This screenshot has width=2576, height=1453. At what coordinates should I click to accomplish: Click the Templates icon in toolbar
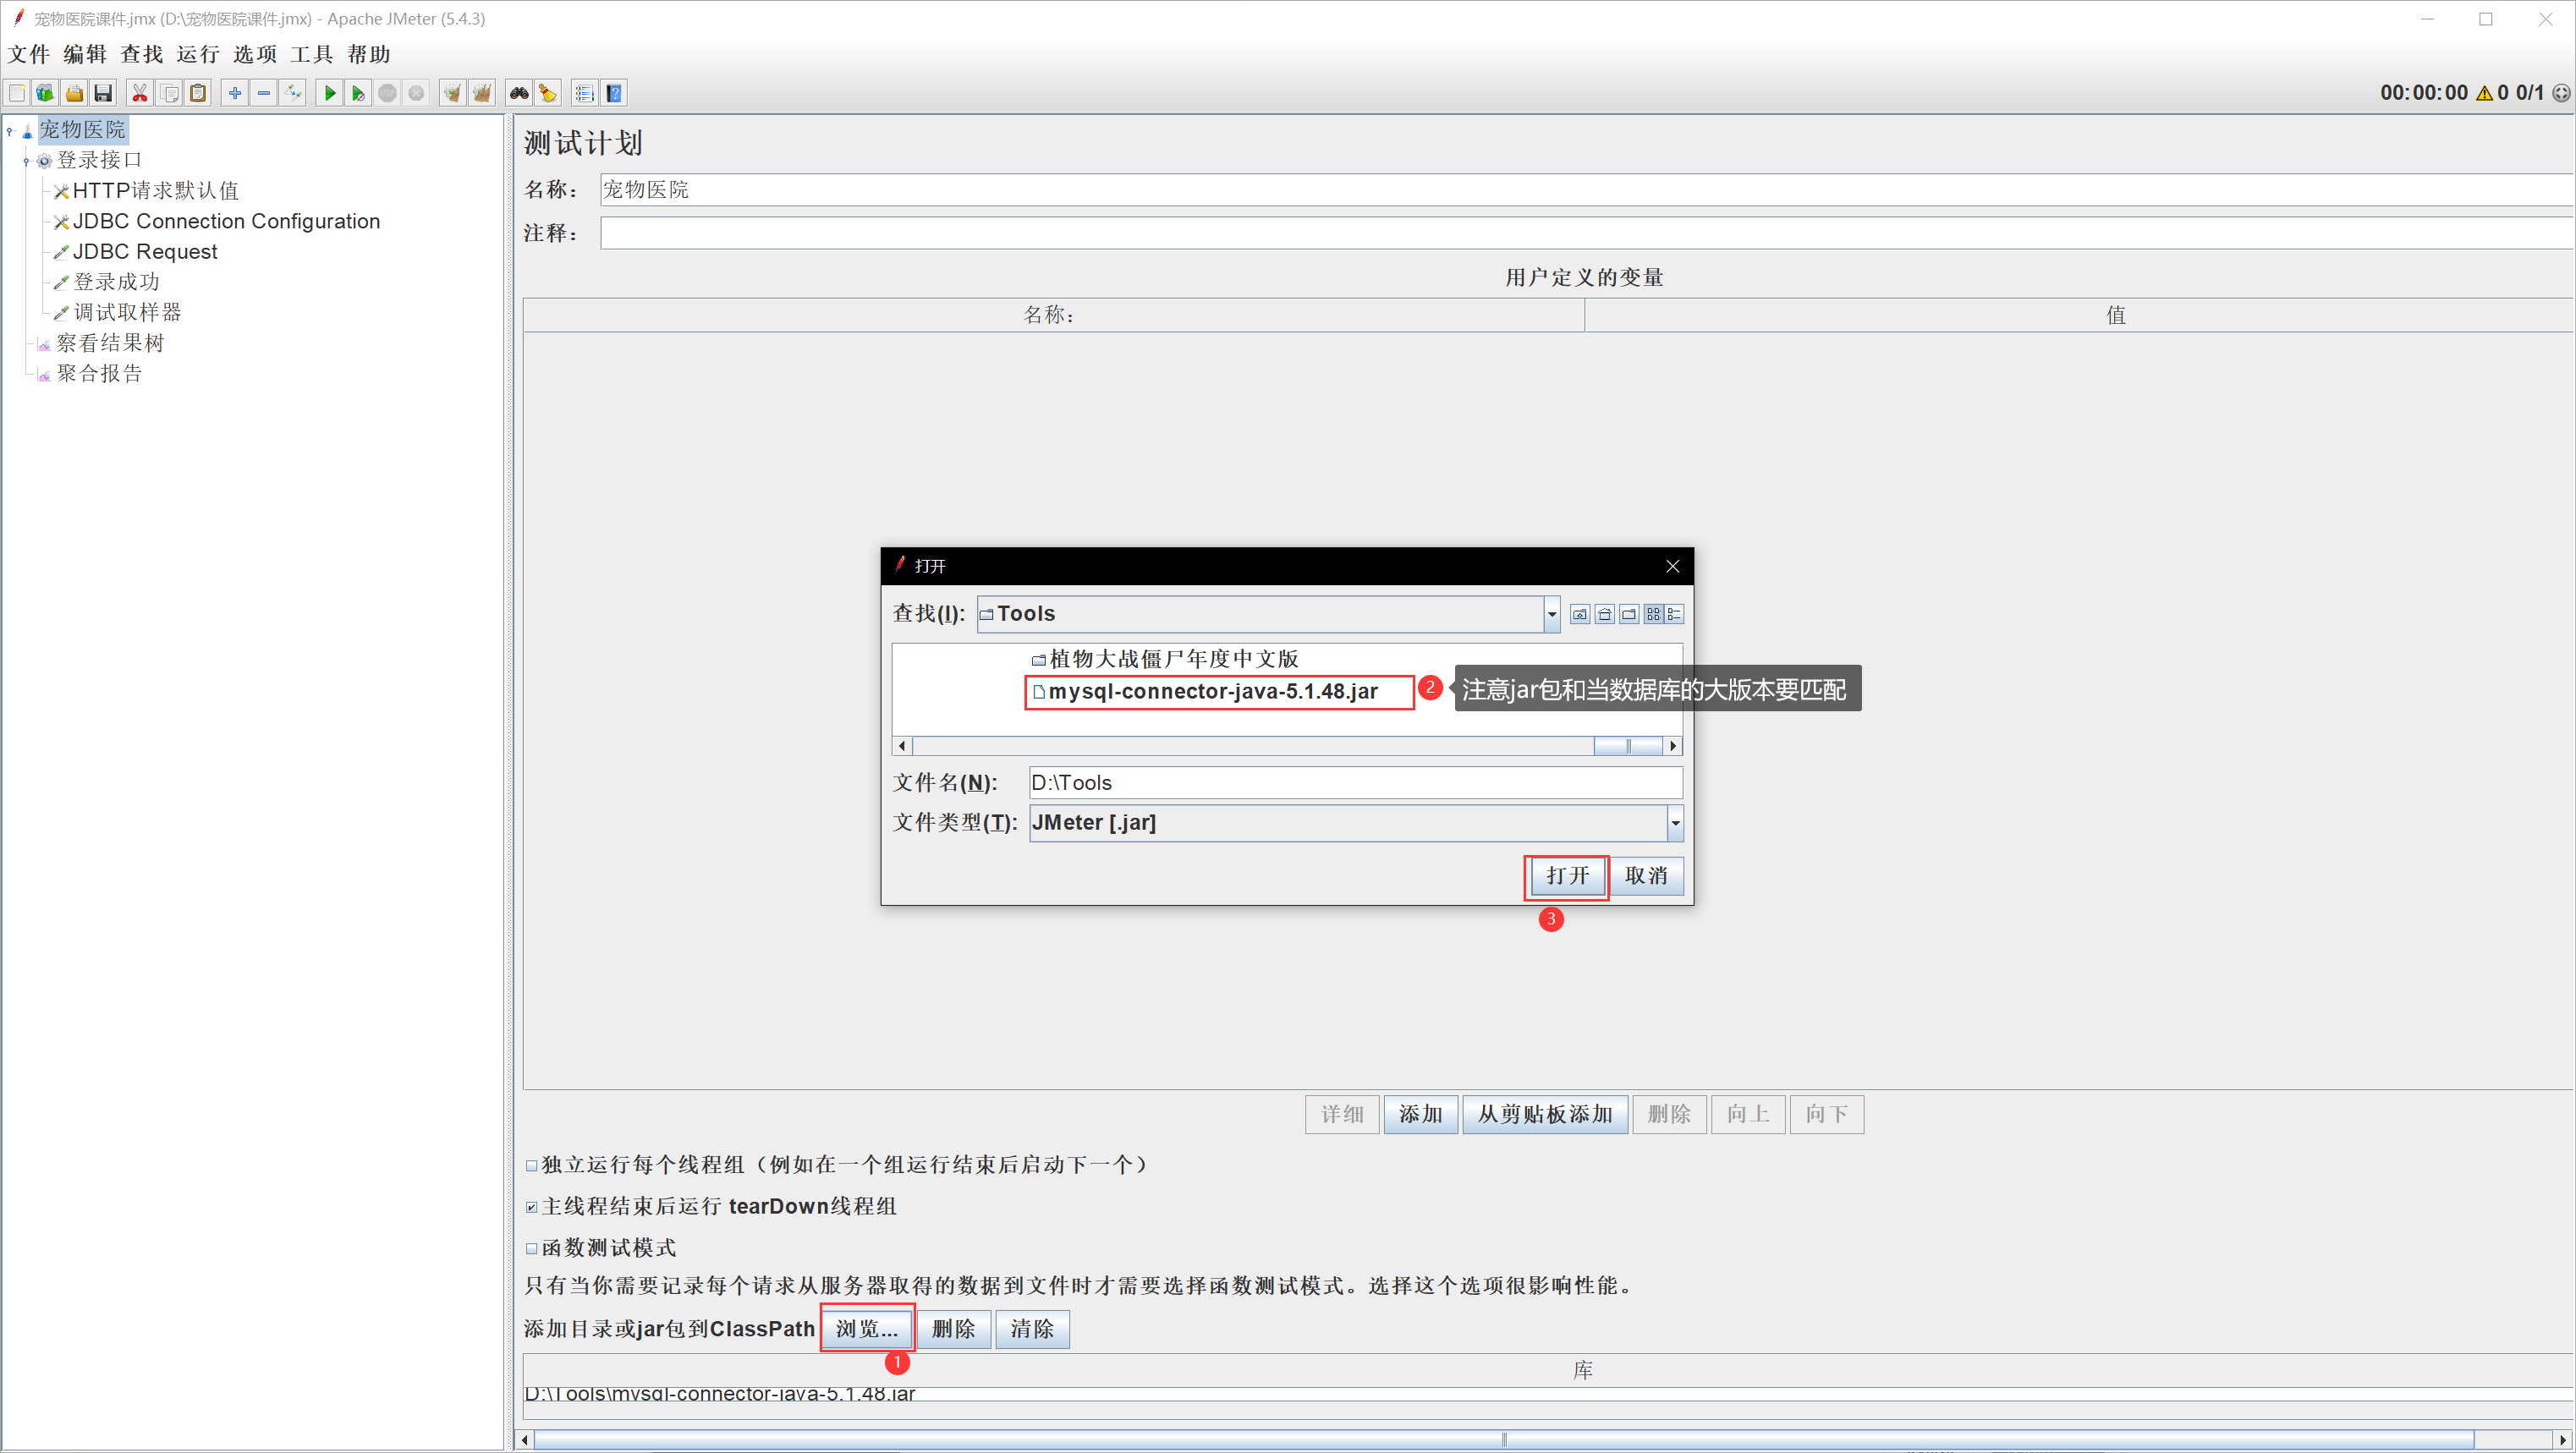[45, 93]
